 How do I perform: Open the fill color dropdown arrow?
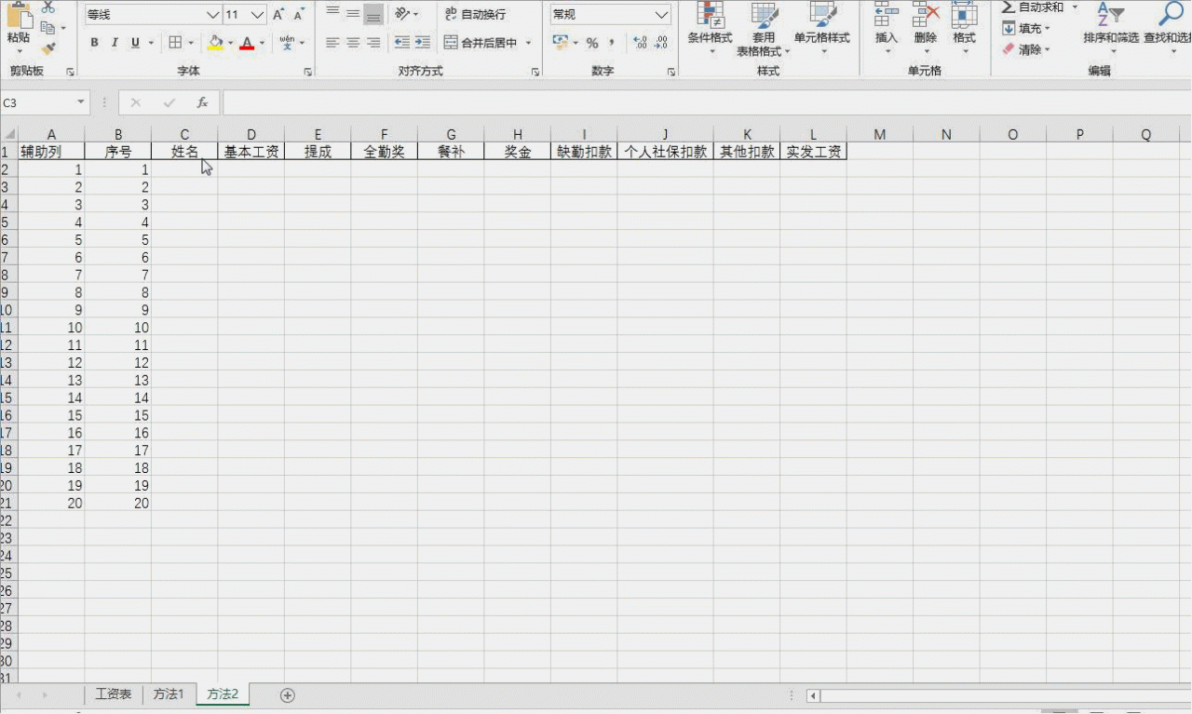(230, 43)
